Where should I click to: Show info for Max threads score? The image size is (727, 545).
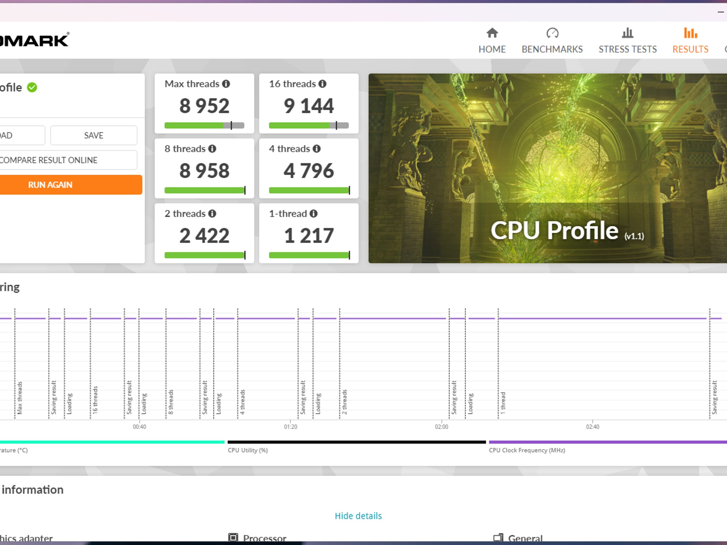coord(226,84)
